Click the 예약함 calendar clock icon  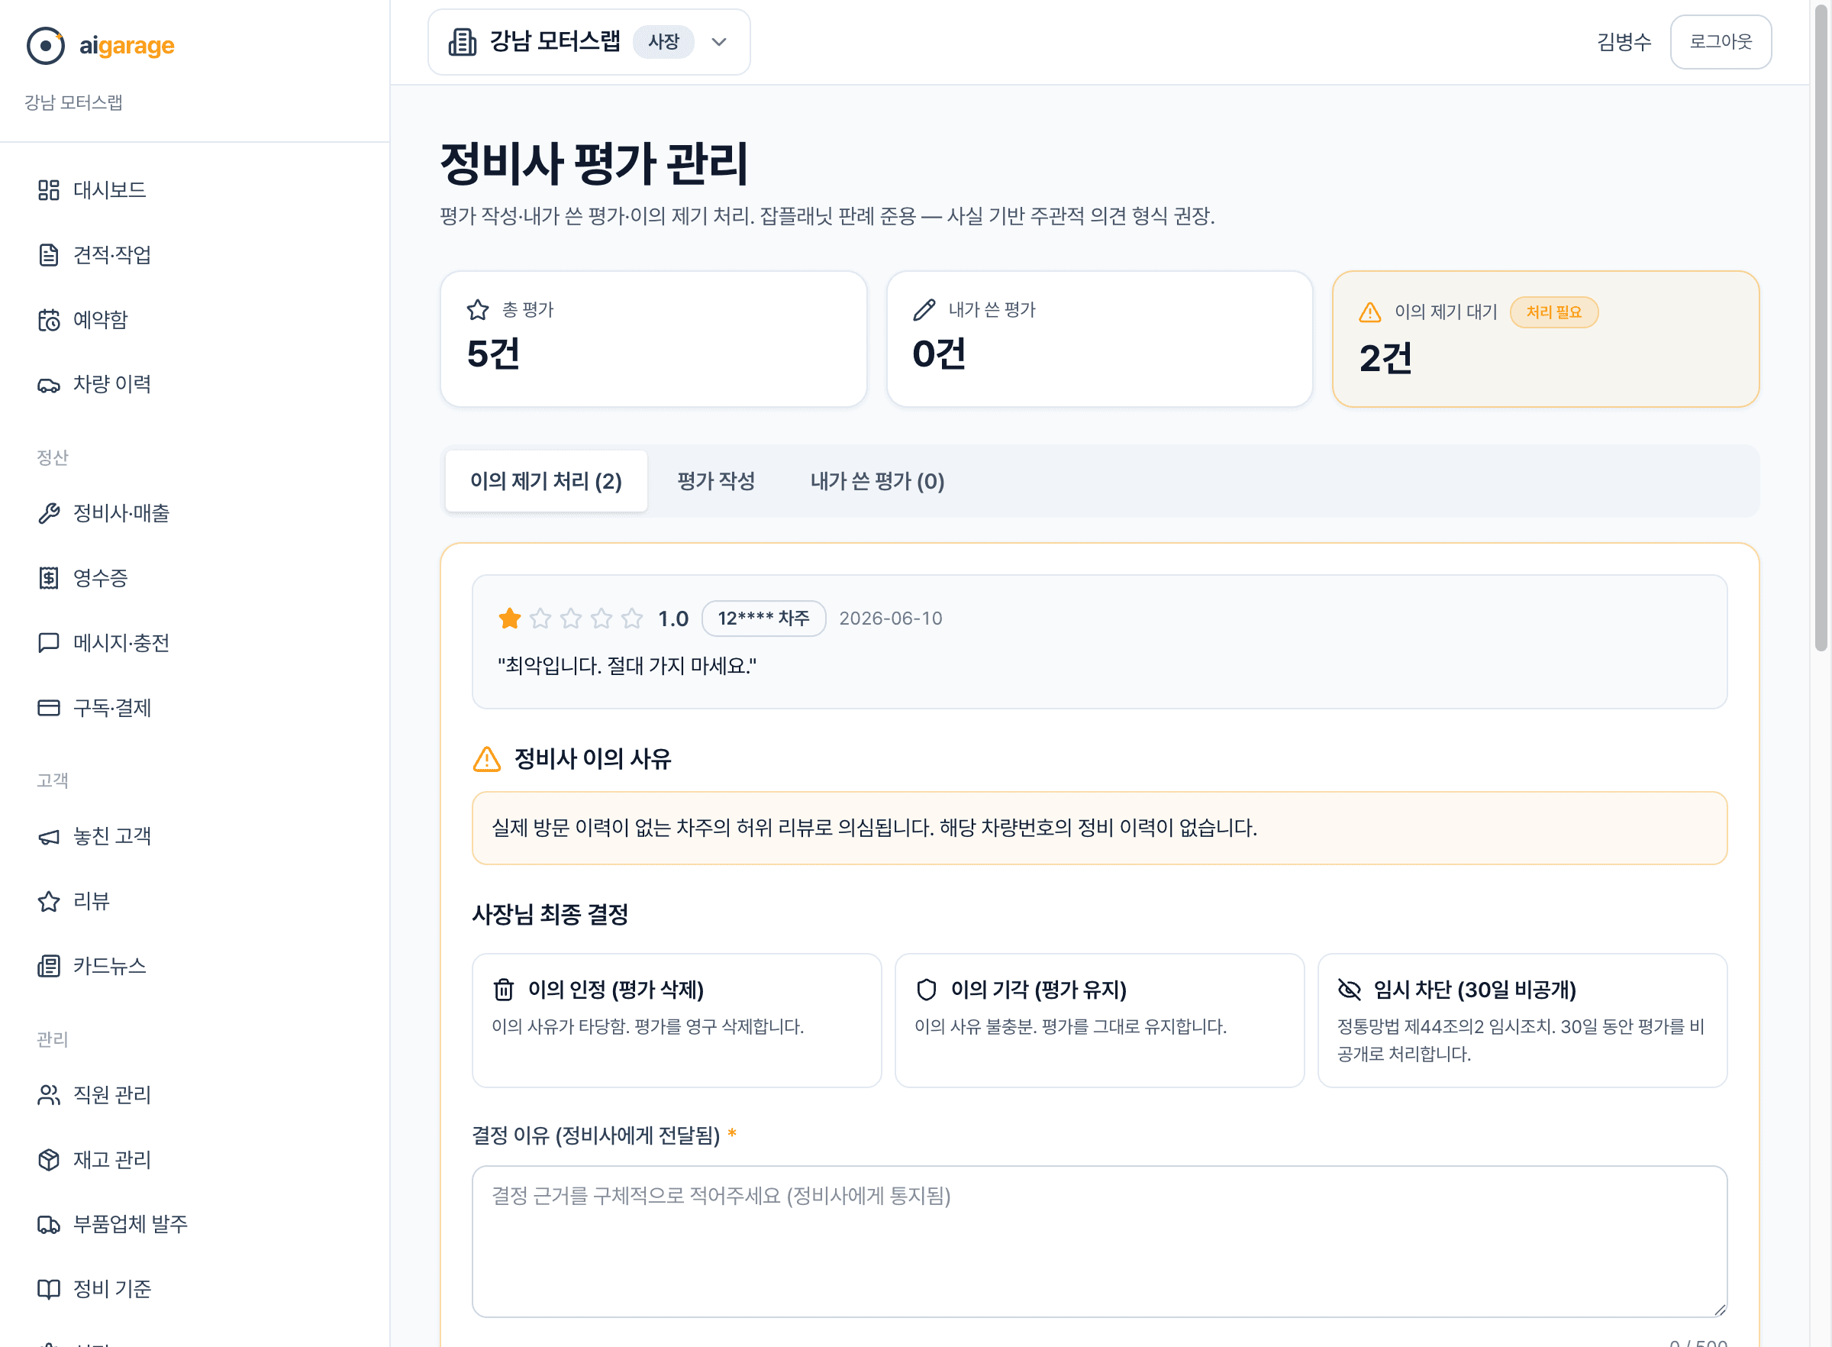(x=49, y=320)
